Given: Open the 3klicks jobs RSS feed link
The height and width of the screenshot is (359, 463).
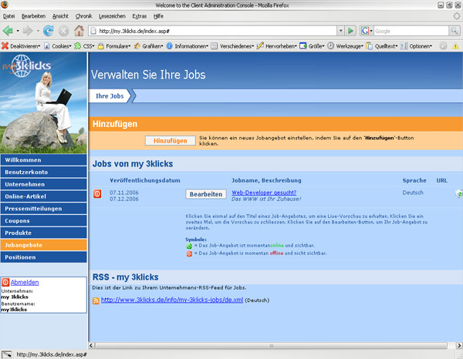Looking at the screenshot, I should pos(172,300).
